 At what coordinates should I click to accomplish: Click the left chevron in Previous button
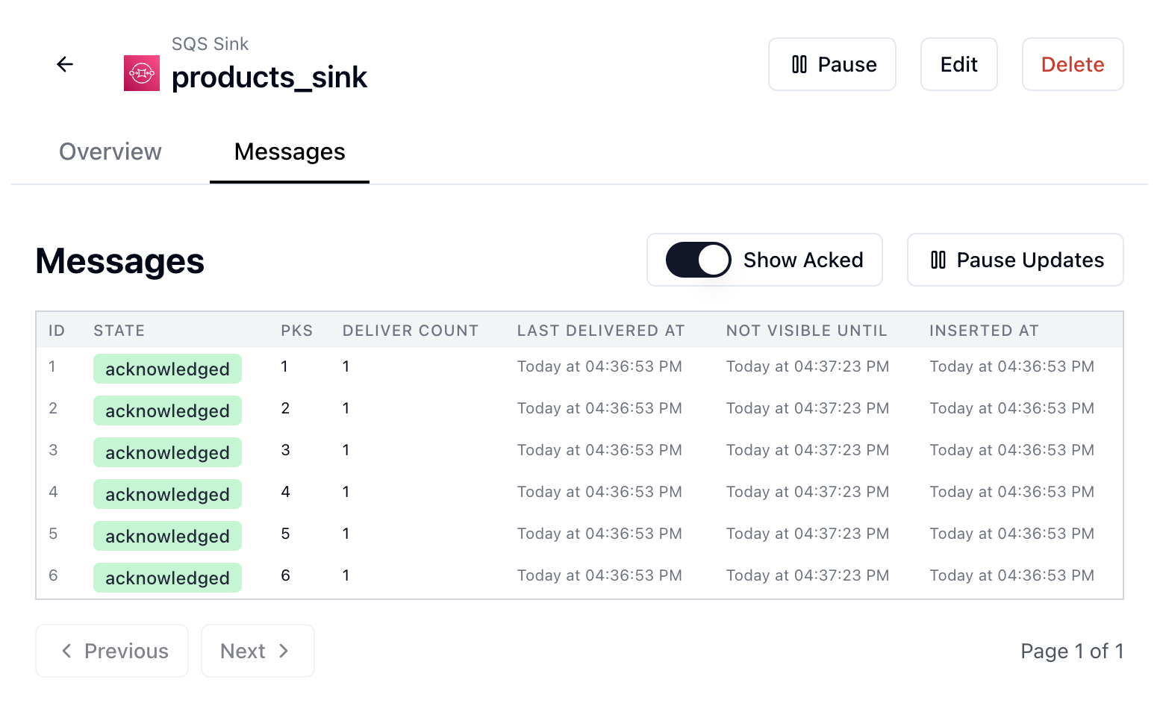(x=66, y=651)
